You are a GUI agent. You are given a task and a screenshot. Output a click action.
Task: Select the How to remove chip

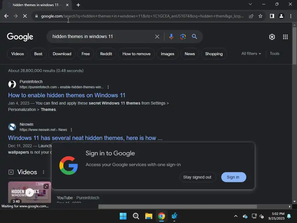coord(136,54)
